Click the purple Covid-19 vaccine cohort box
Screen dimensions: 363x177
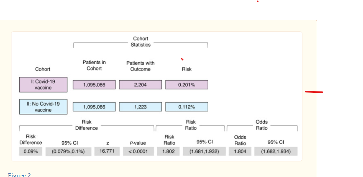[x=43, y=85]
